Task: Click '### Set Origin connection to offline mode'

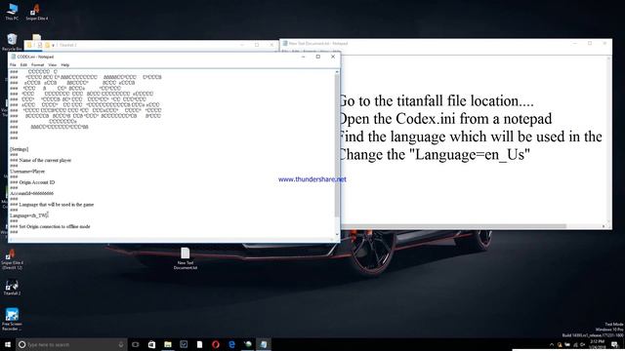Action: (x=50, y=226)
